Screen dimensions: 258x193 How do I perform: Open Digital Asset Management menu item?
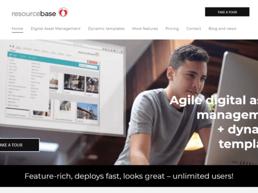click(55, 28)
